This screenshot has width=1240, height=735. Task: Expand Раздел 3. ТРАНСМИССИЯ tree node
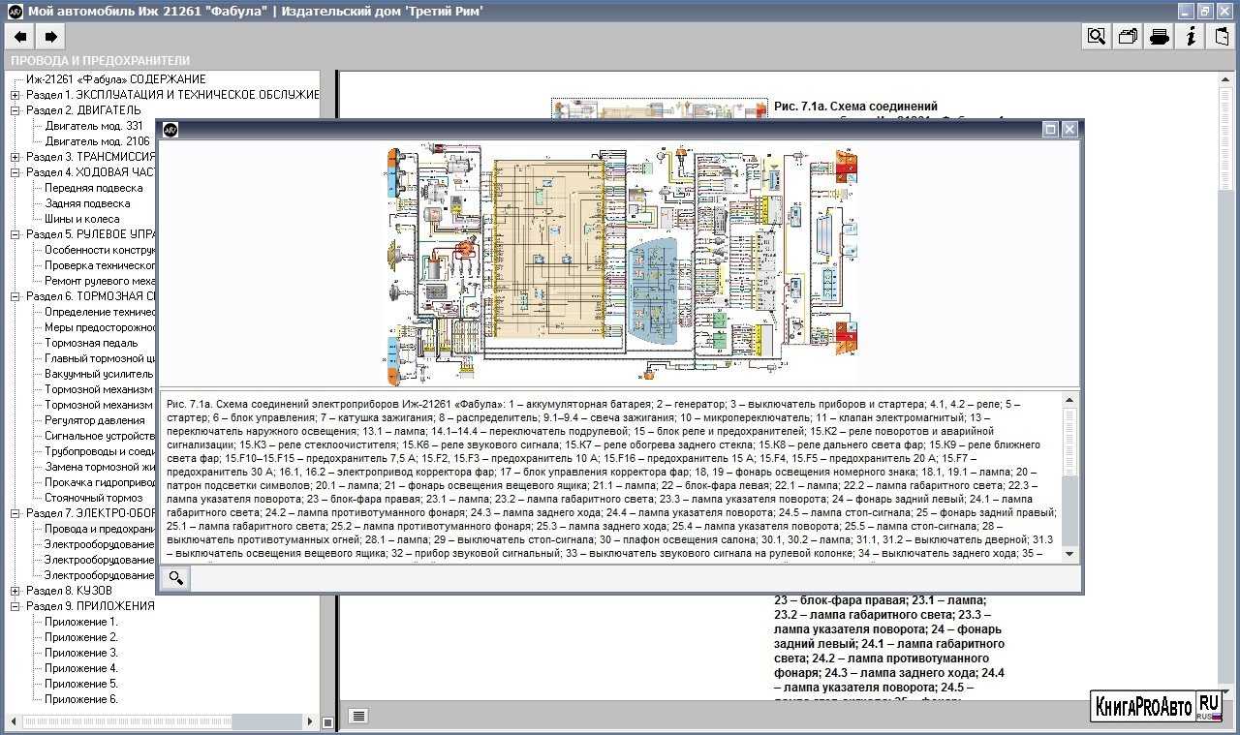click(15, 157)
